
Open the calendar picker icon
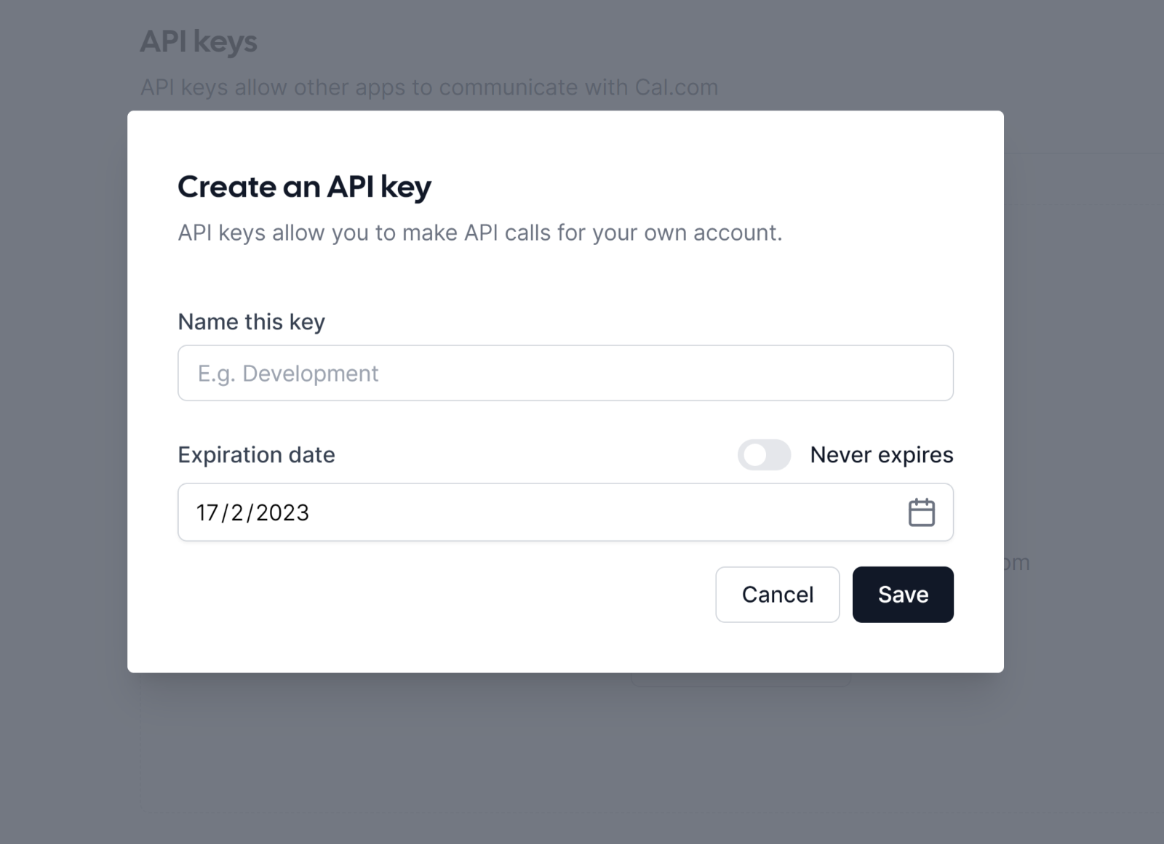point(921,513)
